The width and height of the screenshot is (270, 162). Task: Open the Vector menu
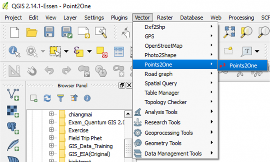click(142, 18)
